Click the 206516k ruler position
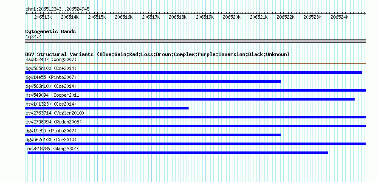This screenshot has height=182, width=378. [124, 17]
